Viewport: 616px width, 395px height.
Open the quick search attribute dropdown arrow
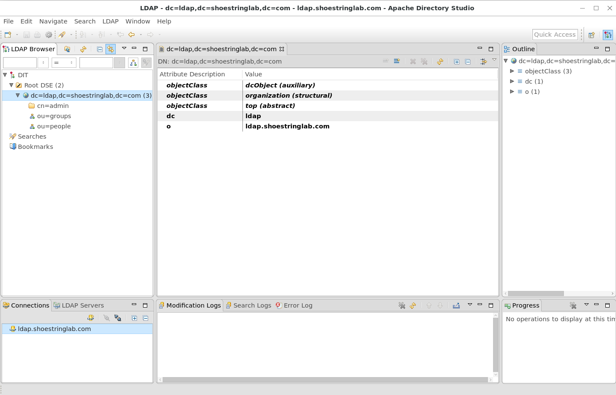pos(43,63)
